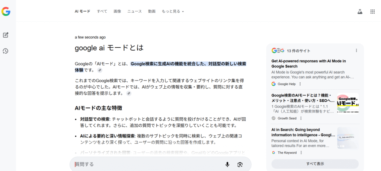Click the query heading 'google ai モードとは'
Screen dimensions: 381x171
pos(109,48)
